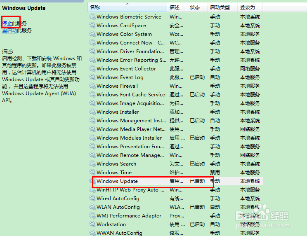The height and width of the screenshot is (236, 307).
Task: Click the gear icon beside Windows Presentation Foundation
Action: [x=92, y=146]
